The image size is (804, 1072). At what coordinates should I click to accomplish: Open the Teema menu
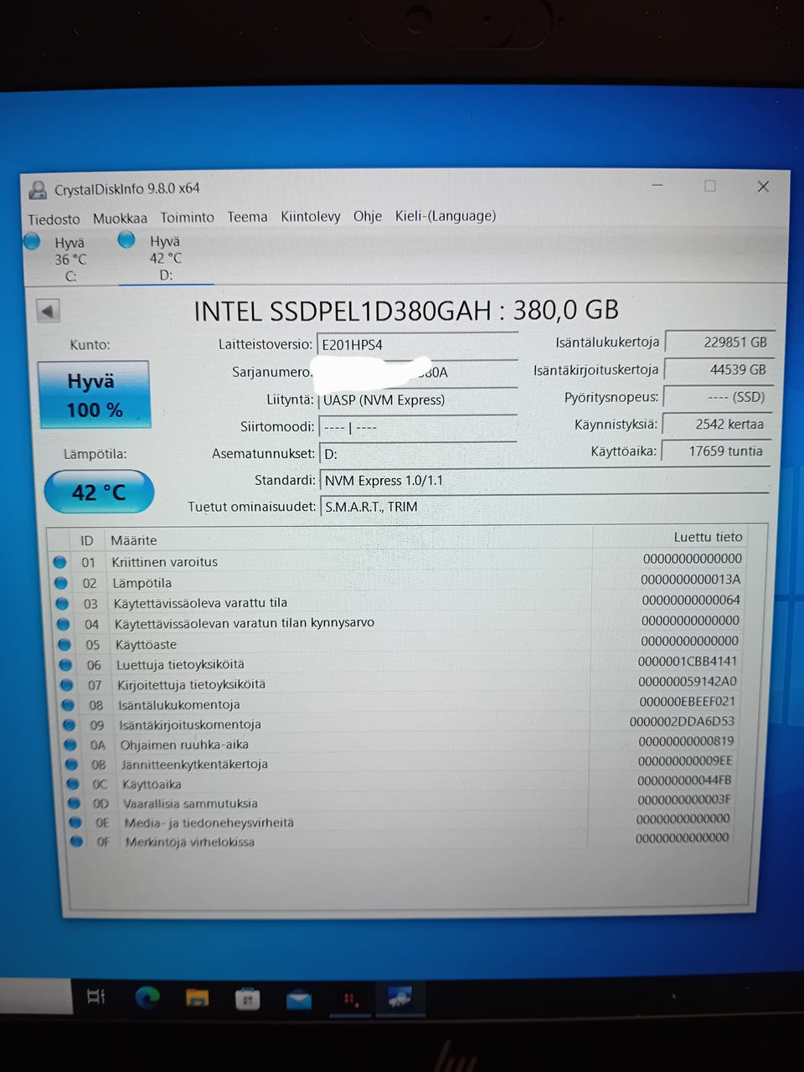(x=247, y=217)
